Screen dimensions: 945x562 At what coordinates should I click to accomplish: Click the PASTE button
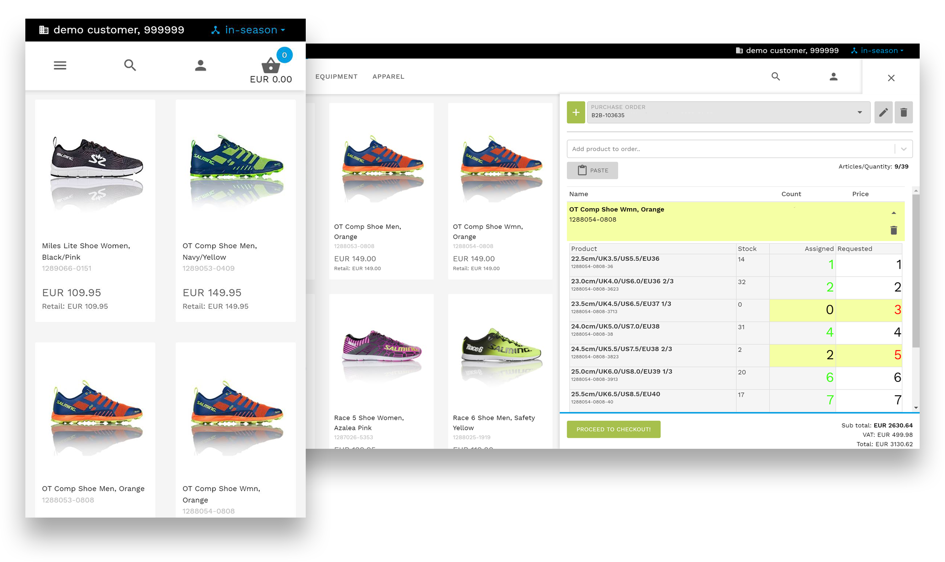592,170
